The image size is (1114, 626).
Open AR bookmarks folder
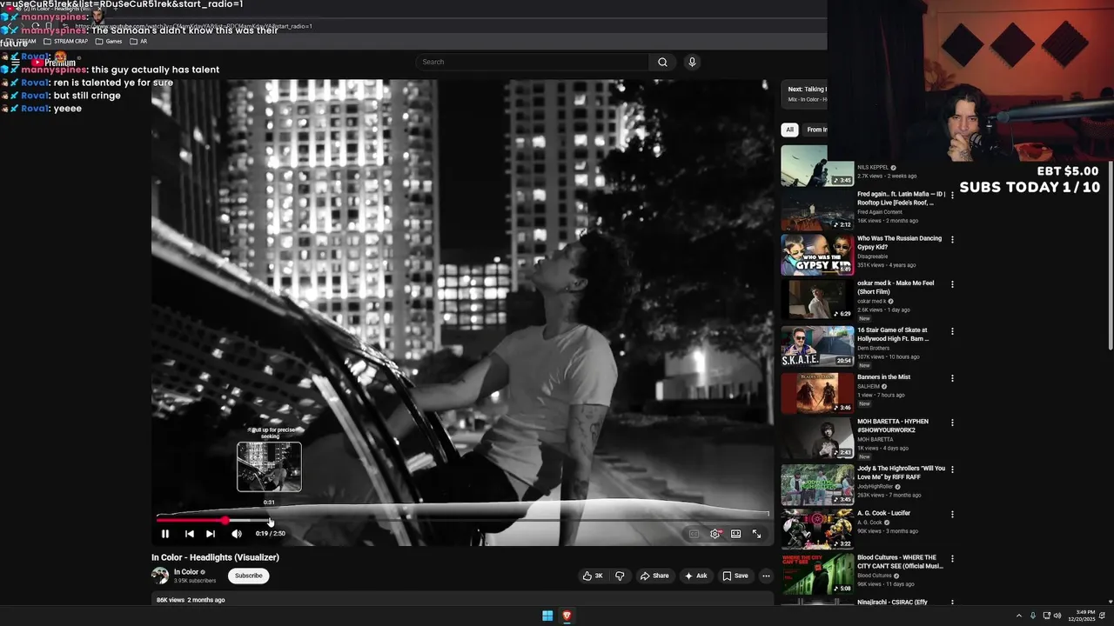point(138,41)
